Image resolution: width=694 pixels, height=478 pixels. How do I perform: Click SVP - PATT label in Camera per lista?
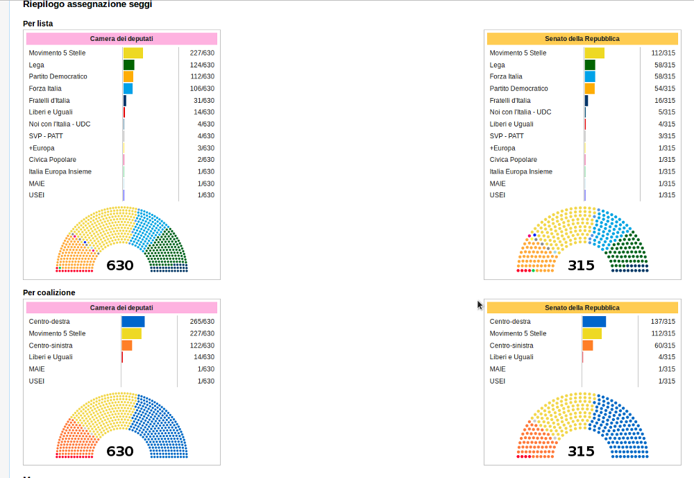coord(46,136)
